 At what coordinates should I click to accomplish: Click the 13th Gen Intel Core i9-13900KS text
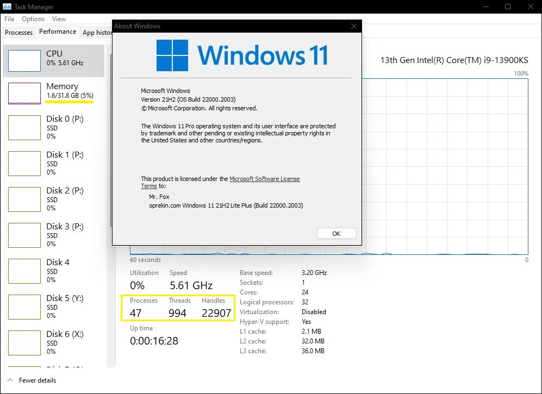[x=454, y=60]
